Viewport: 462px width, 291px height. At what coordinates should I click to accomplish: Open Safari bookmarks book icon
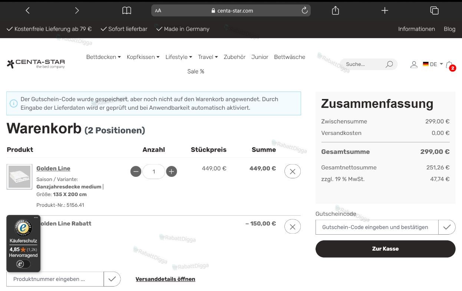(127, 11)
